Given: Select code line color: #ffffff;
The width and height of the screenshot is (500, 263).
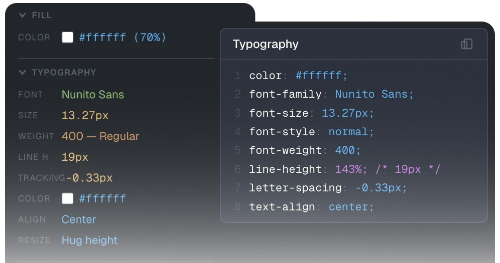Looking at the screenshot, I should 298,76.
